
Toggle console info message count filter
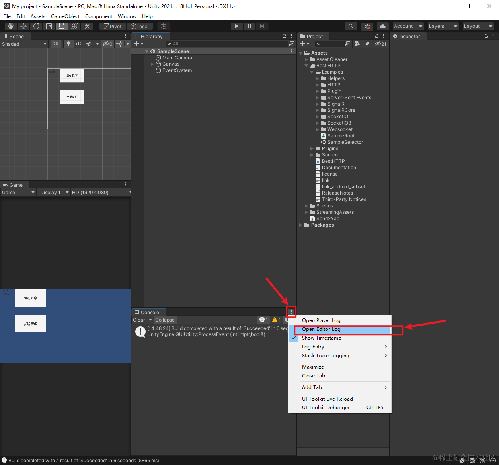click(264, 320)
